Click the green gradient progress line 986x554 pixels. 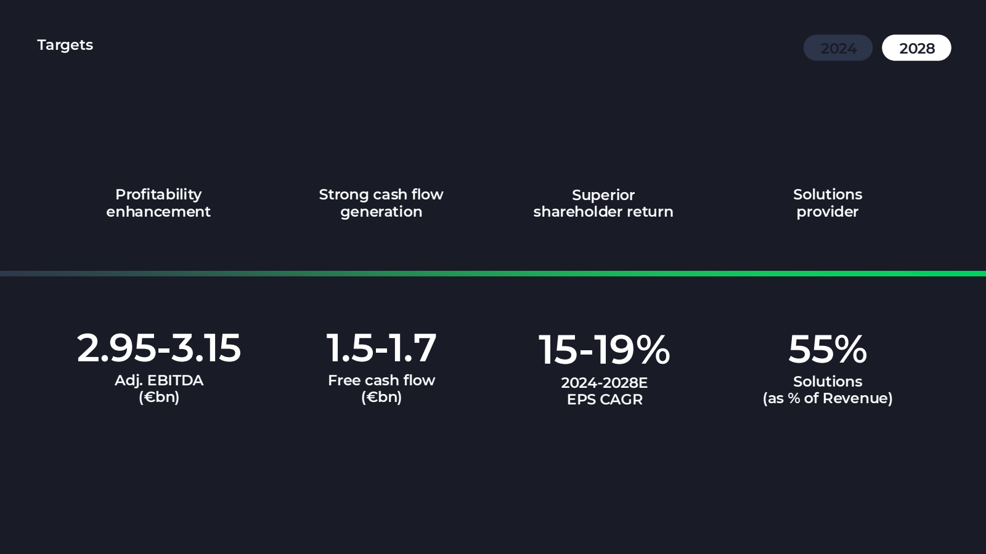point(493,273)
